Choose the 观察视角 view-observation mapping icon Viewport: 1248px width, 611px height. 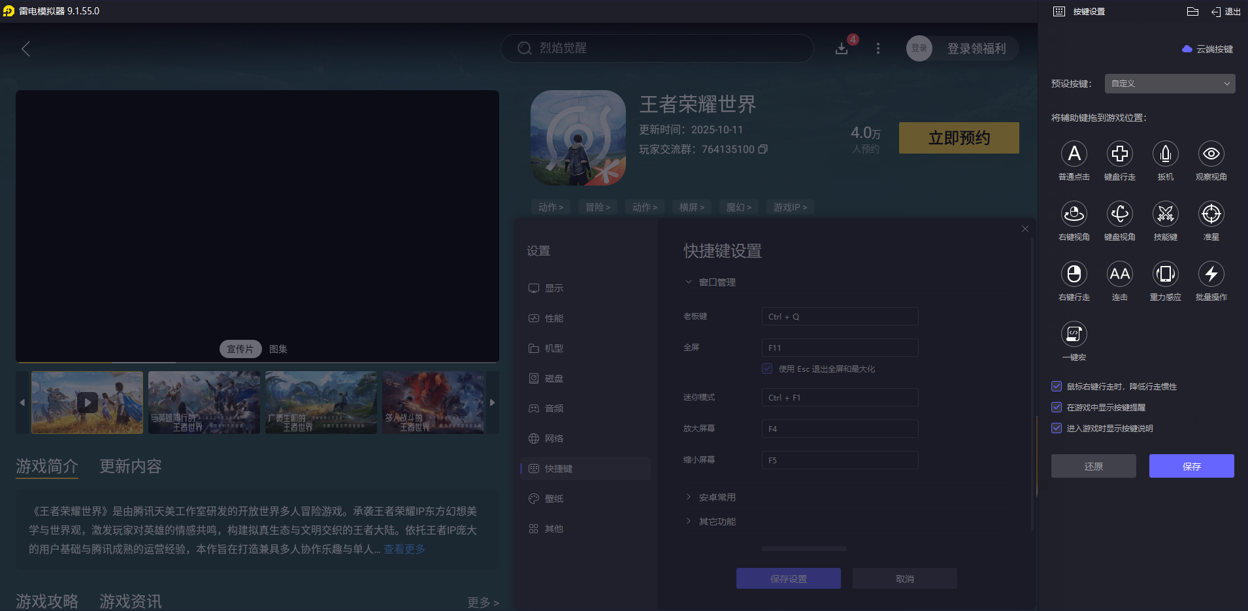pyautogui.click(x=1211, y=154)
